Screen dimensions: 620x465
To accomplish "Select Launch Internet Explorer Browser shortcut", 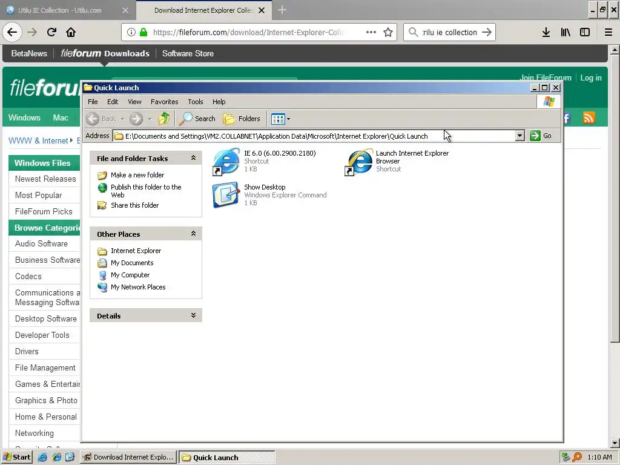I will 358,161.
